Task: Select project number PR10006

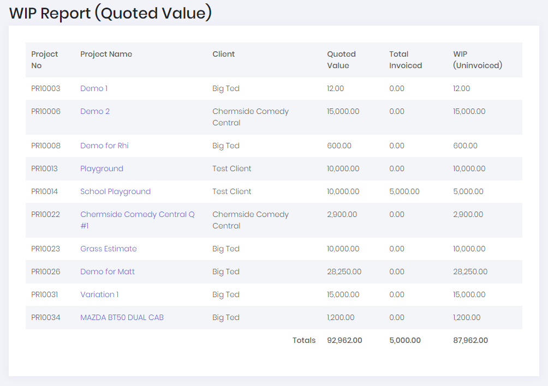Action: coord(46,111)
